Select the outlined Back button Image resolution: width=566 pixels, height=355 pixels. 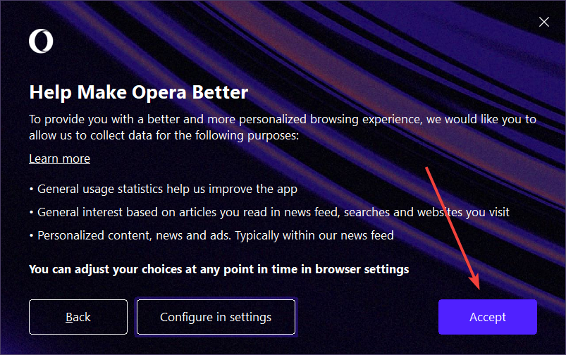(78, 317)
